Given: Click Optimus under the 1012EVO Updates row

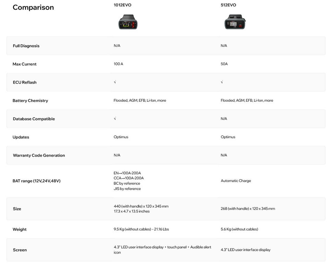Looking at the screenshot, I should tap(121, 137).
